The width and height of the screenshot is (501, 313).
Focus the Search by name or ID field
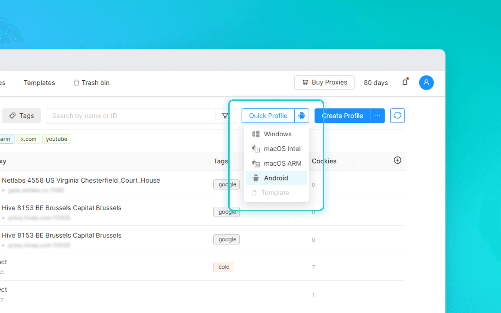point(132,116)
